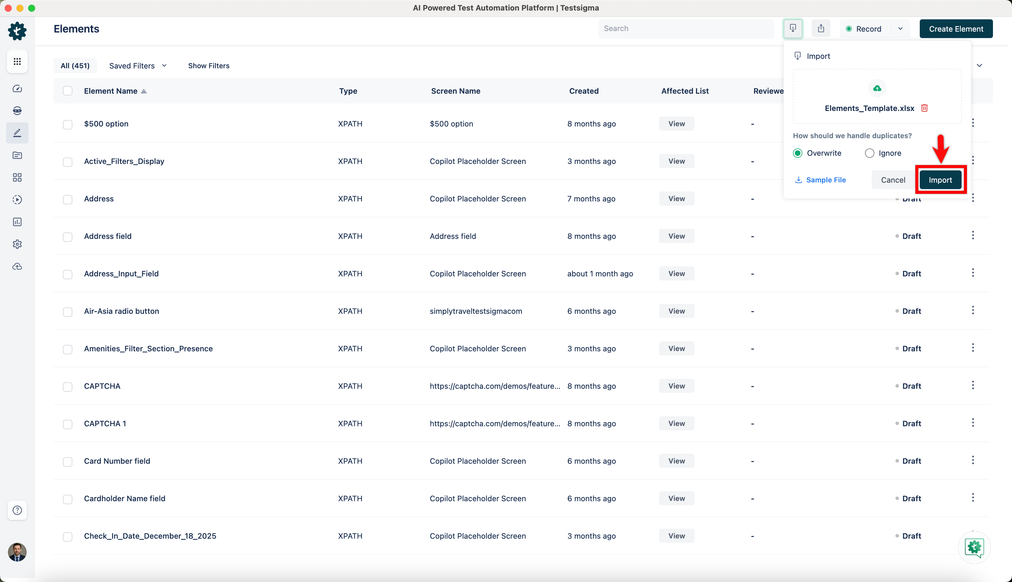Toggle the select-all elements checkbox

[68, 91]
